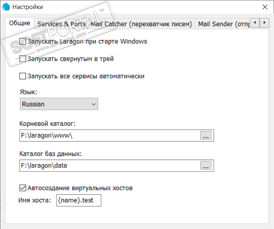Image resolution: width=274 pixels, height=229 pixels.
Task: Toggle Запускать свернутым в трей checkbox
Action: [23, 59]
